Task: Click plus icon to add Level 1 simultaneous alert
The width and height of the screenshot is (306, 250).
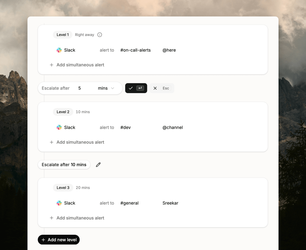Action: [51, 65]
